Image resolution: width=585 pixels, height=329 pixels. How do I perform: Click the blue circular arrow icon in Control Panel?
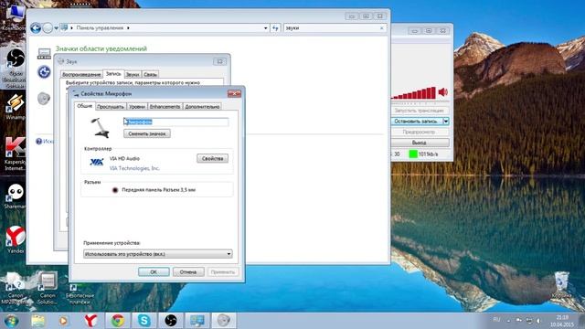tap(44, 71)
